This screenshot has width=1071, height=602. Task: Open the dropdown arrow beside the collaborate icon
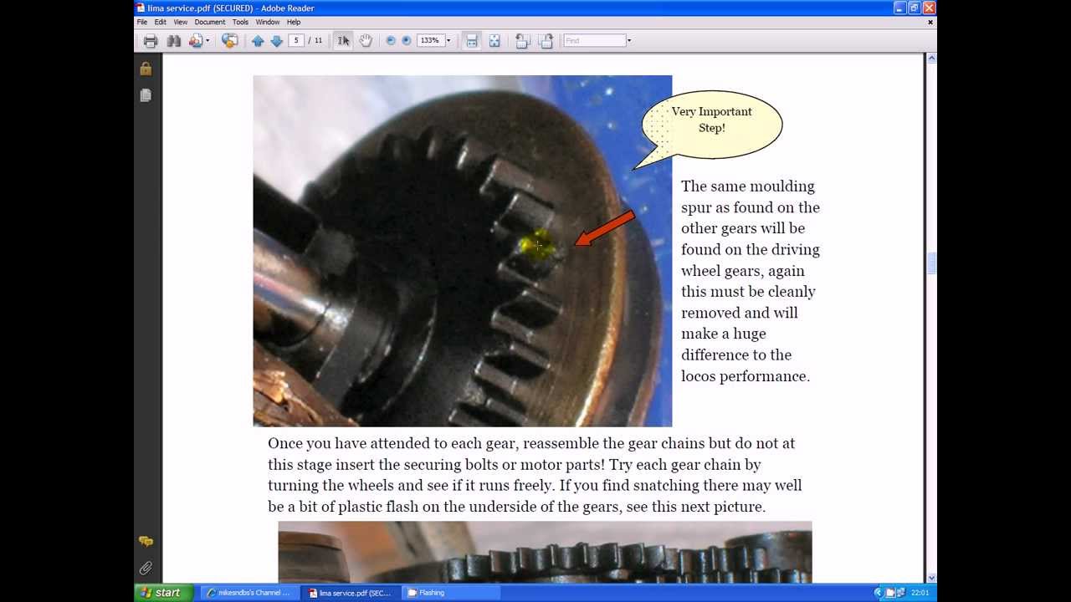point(208,41)
